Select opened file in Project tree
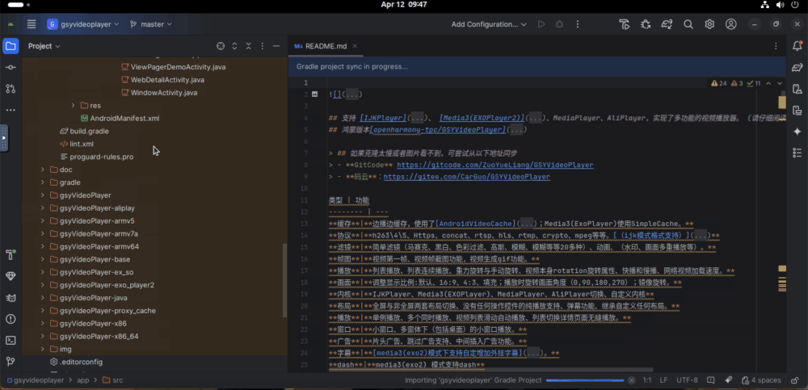The height and width of the screenshot is (390, 808). tap(221, 46)
